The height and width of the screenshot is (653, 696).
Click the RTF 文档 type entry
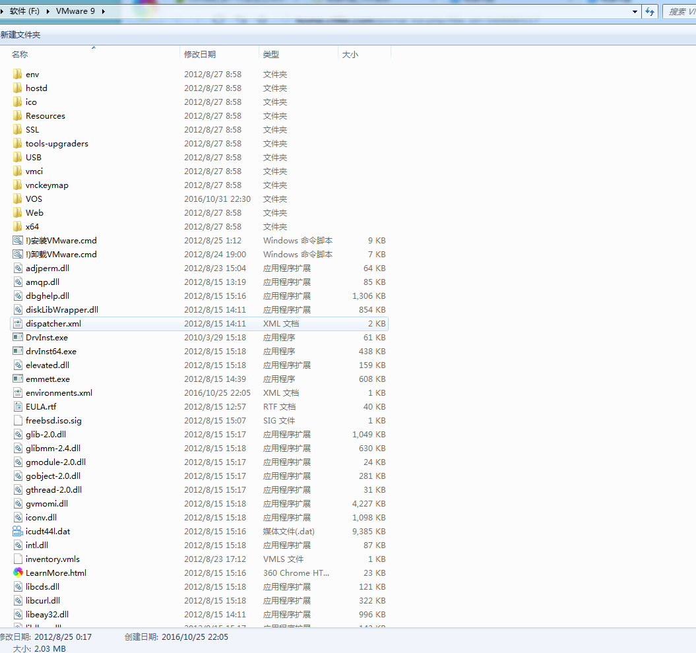point(279,406)
